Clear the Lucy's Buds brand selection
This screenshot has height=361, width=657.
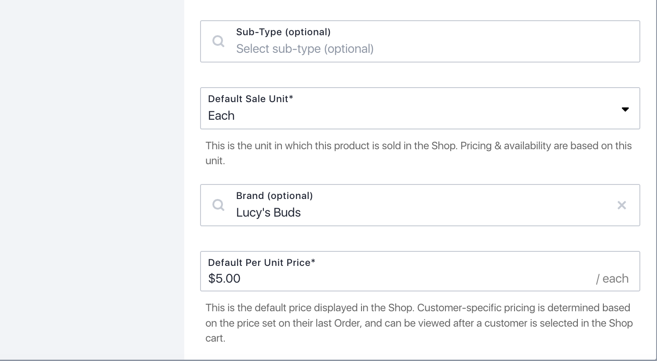[x=621, y=205]
